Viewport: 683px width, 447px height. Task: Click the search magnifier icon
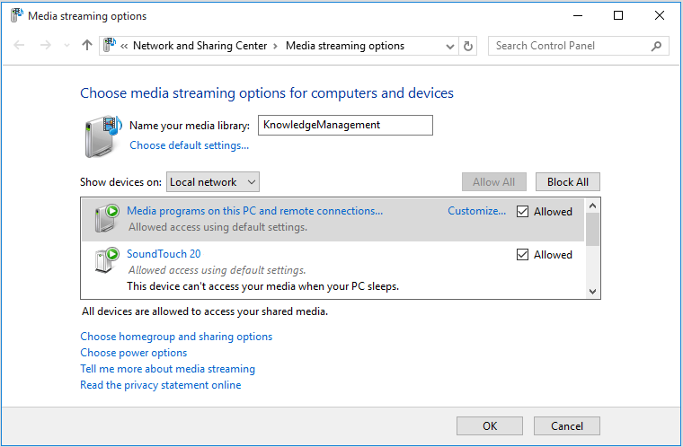coord(657,46)
